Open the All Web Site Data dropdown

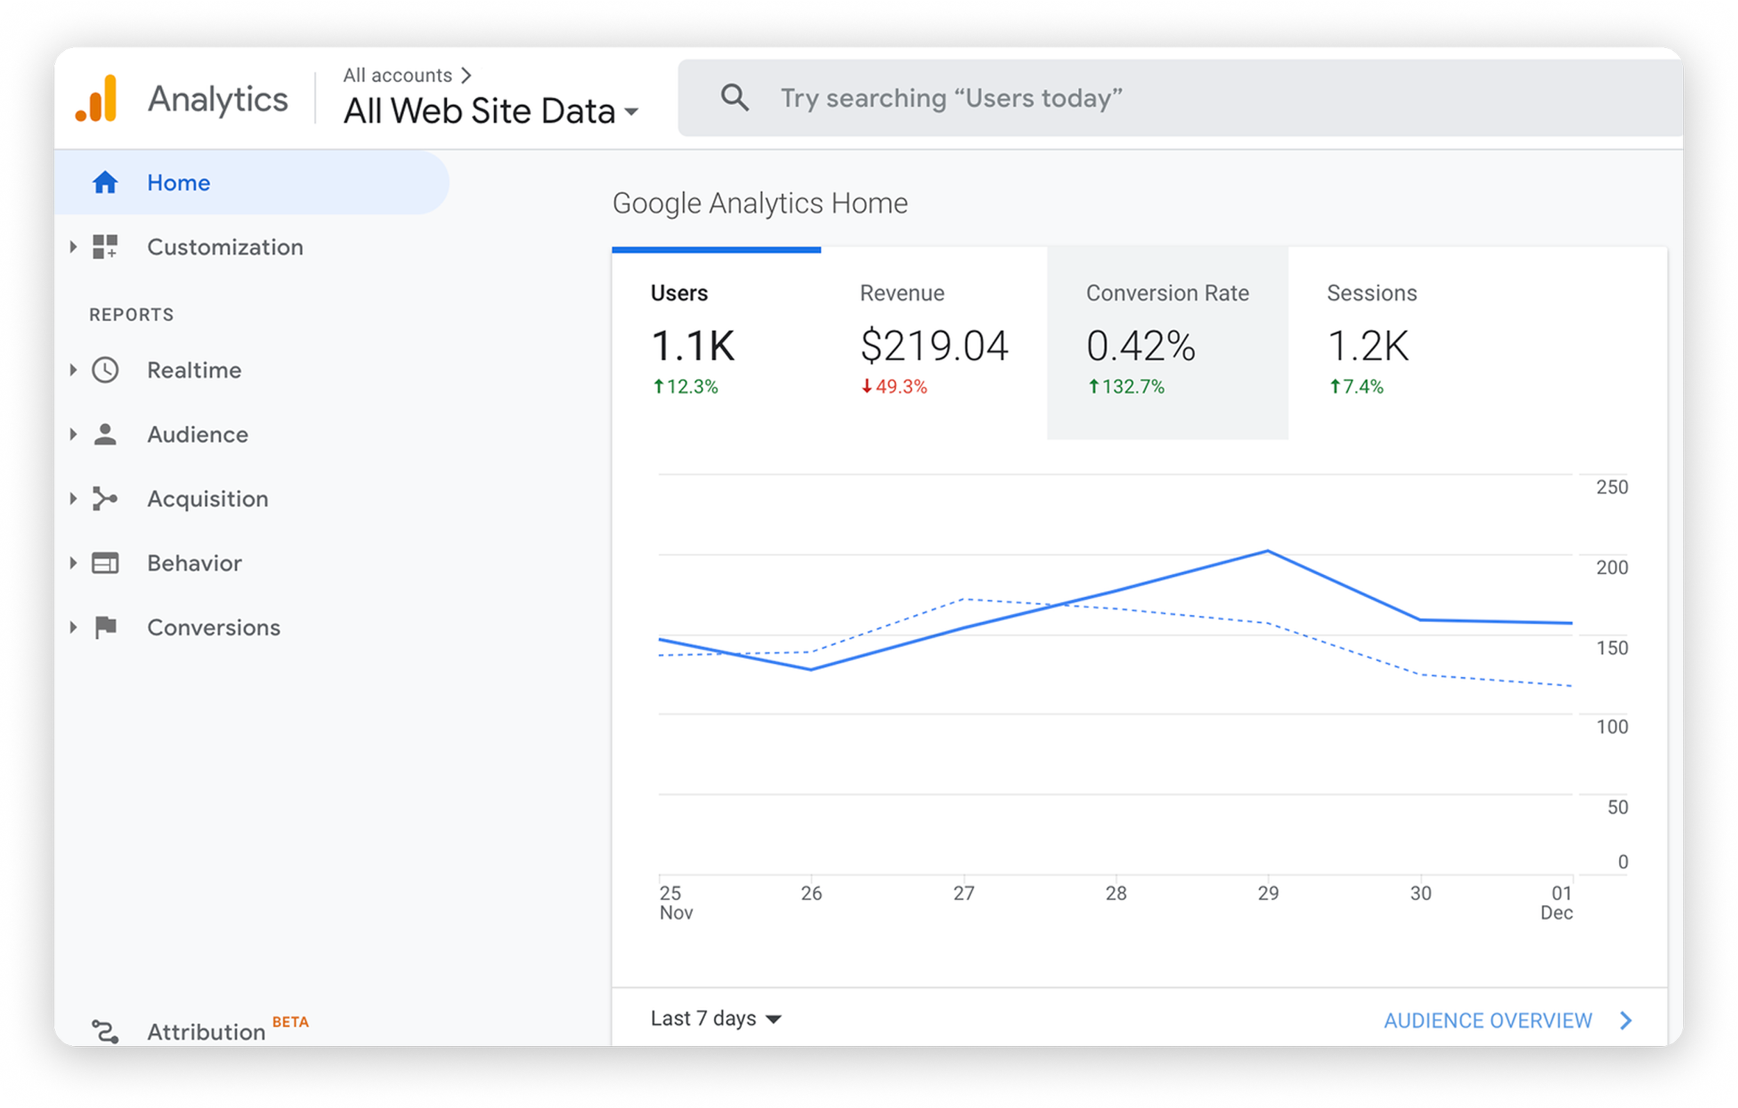(x=491, y=111)
